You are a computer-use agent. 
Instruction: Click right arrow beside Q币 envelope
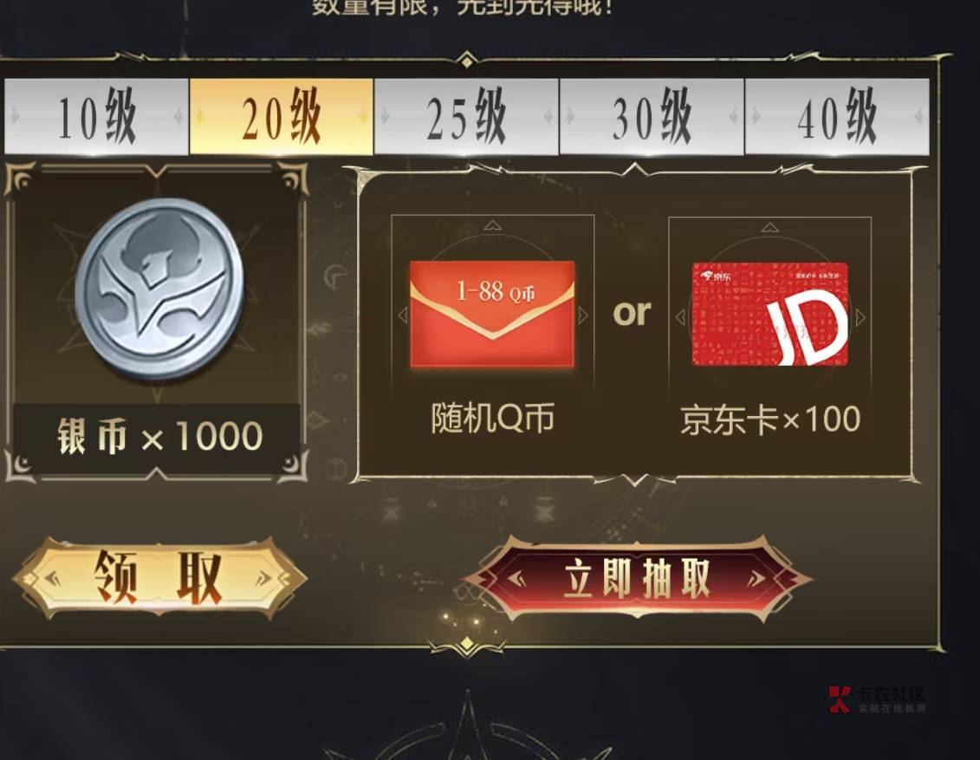583,315
